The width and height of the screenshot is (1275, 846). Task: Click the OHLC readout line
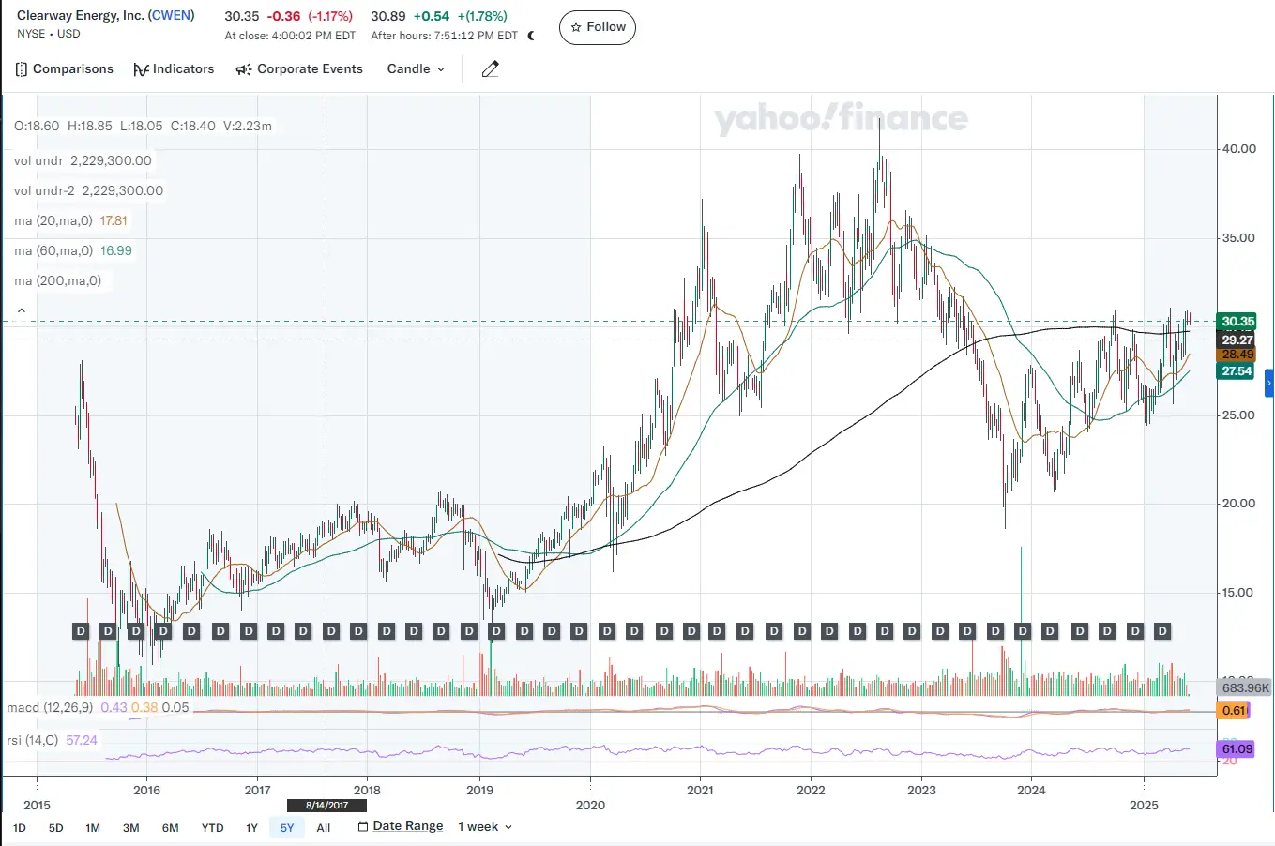point(143,126)
